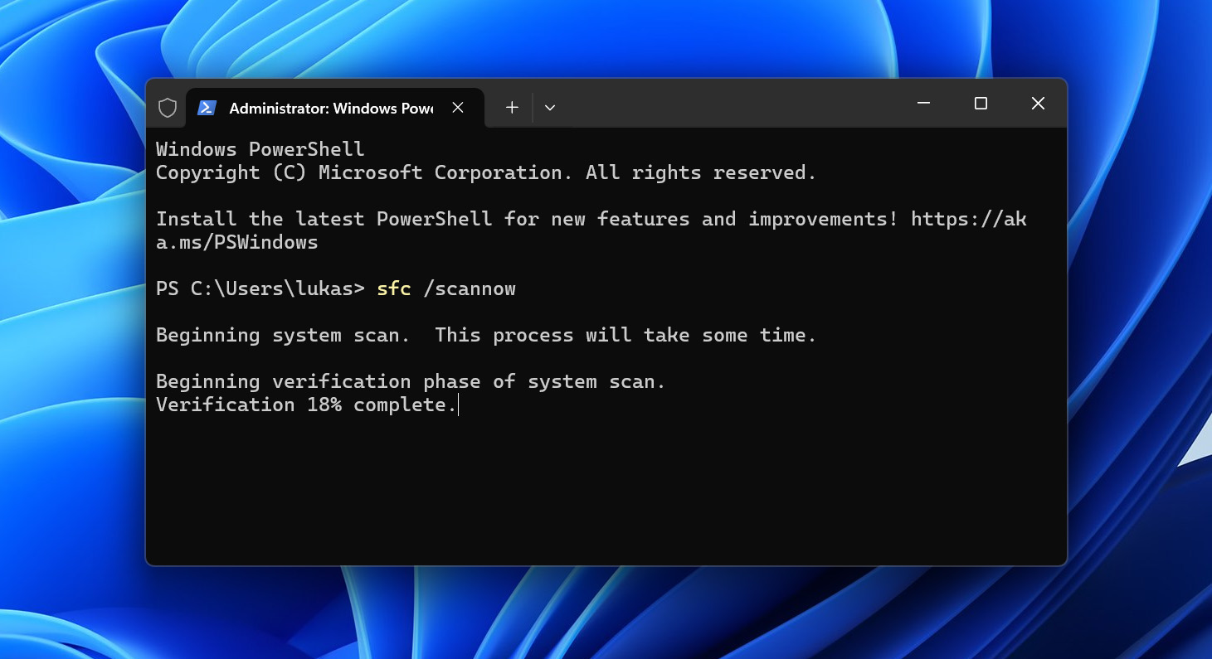Open a new tab with the plus button

(512, 108)
